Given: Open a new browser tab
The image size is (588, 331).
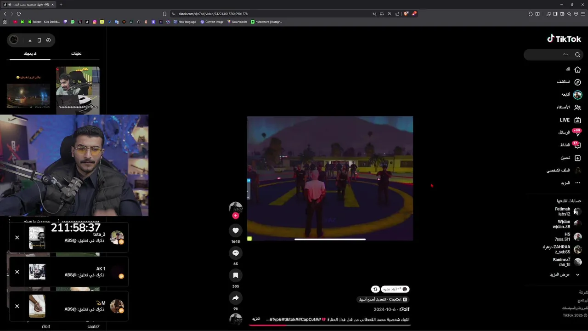Looking at the screenshot, I should coord(61,5).
